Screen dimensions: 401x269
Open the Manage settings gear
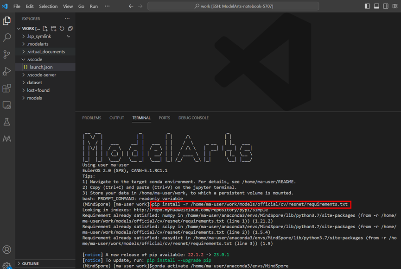click(6, 266)
